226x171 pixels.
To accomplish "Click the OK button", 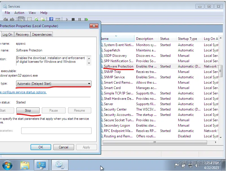I will (x=41, y=147).
